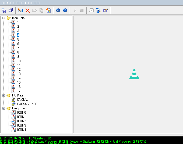Click the Calculating Checksum log line
Screen dimensions: 183x144
(x=73, y=142)
